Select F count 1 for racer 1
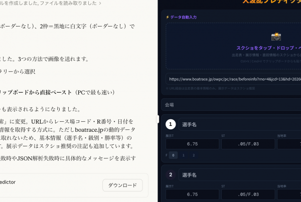The width and height of the screenshot is (301, 202). point(183,155)
